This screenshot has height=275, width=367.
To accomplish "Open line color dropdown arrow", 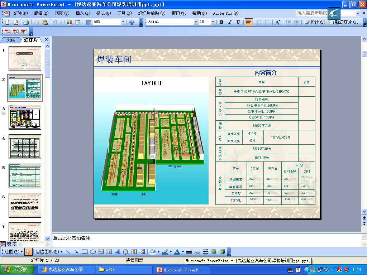I will point(171,252).
